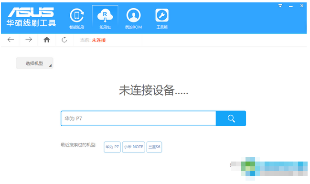Pick recent search tag 小米 NOTE

tap(133, 147)
